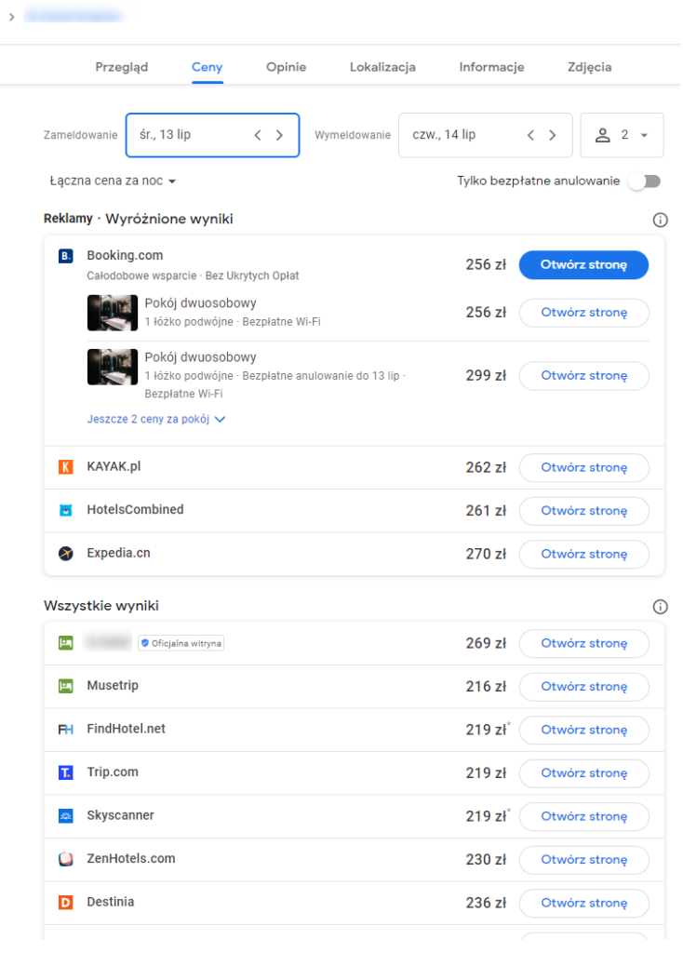Screen dimensions: 683x953
Task: Click second Pokój dwuosobowy room thumbnail
Action: 113,367
